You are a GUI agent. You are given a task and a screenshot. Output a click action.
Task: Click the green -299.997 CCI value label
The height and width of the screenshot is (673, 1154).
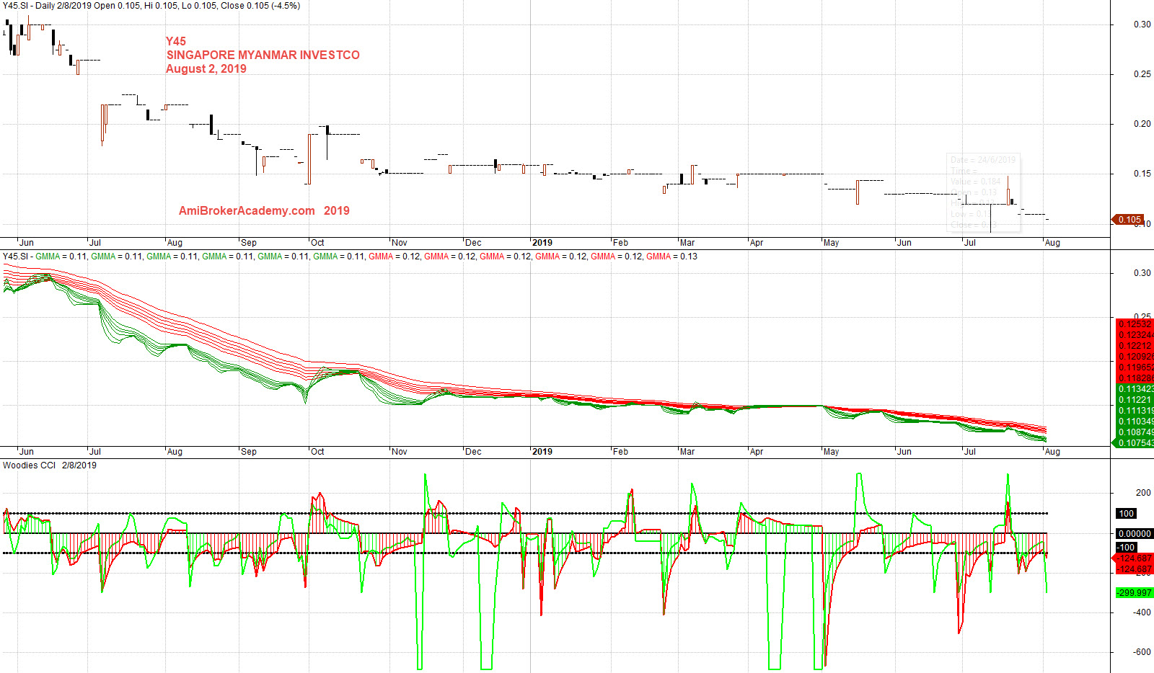[1135, 592]
